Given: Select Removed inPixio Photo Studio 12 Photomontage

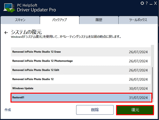Looking at the screenshot, I should click(81, 61).
